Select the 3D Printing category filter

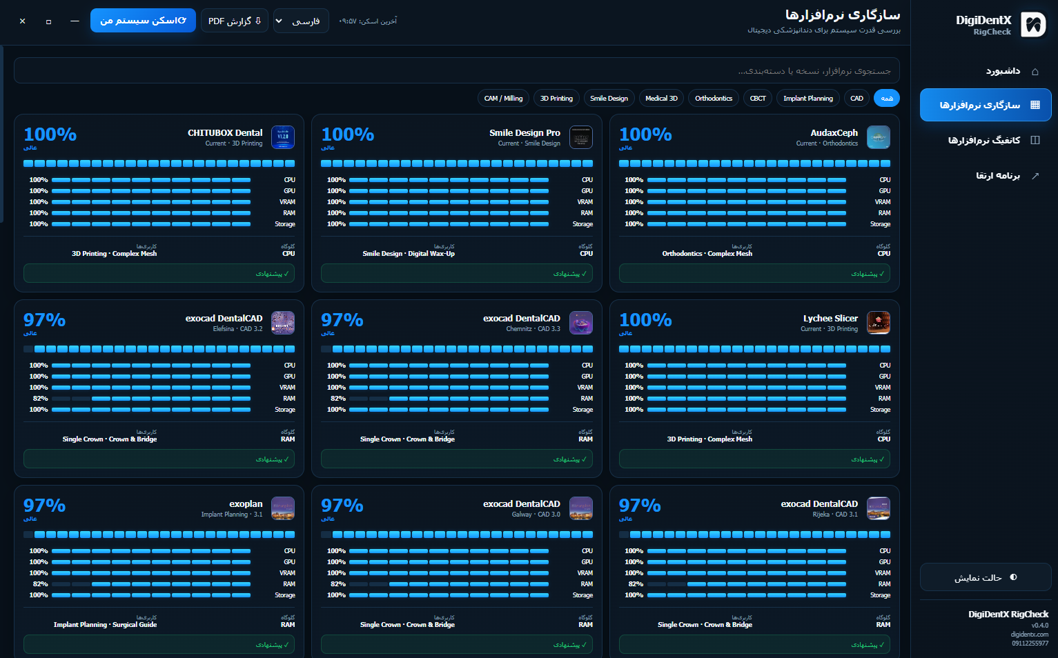pos(556,99)
